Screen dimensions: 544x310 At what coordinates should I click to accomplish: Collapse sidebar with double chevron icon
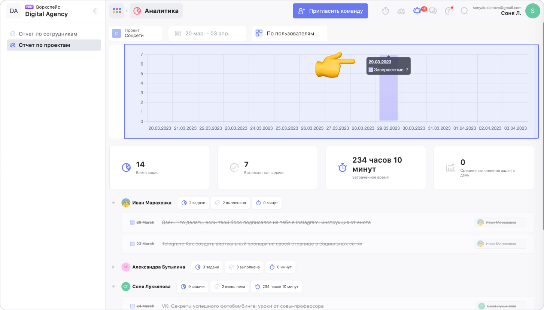coord(95,11)
